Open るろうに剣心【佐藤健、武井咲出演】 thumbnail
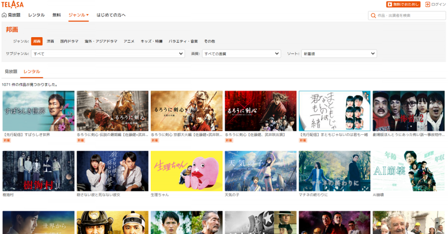This screenshot has height=234, width=448. coord(260,111)
